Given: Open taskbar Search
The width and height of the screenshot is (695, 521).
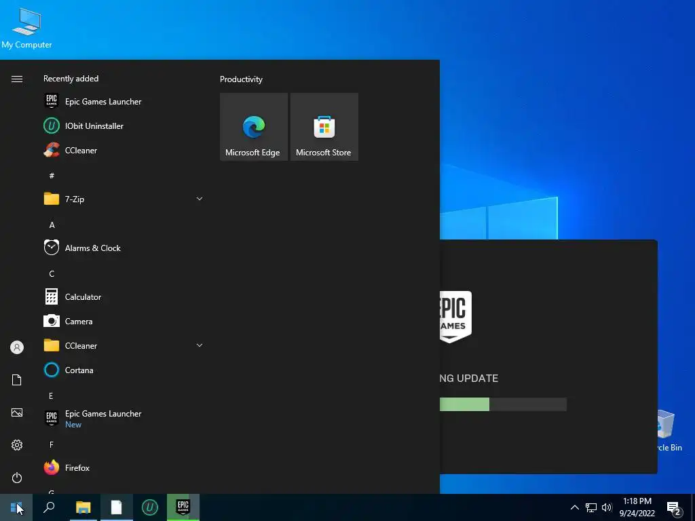Looking at the screenshot, I should pyautogui.click(x=49, y=507).
